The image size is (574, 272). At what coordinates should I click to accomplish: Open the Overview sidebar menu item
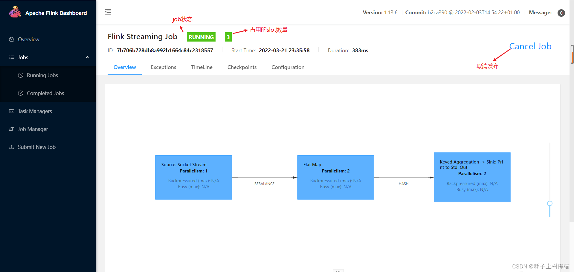(48, 39)
